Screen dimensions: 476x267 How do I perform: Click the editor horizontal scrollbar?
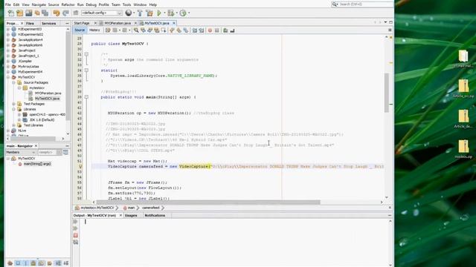208,202
